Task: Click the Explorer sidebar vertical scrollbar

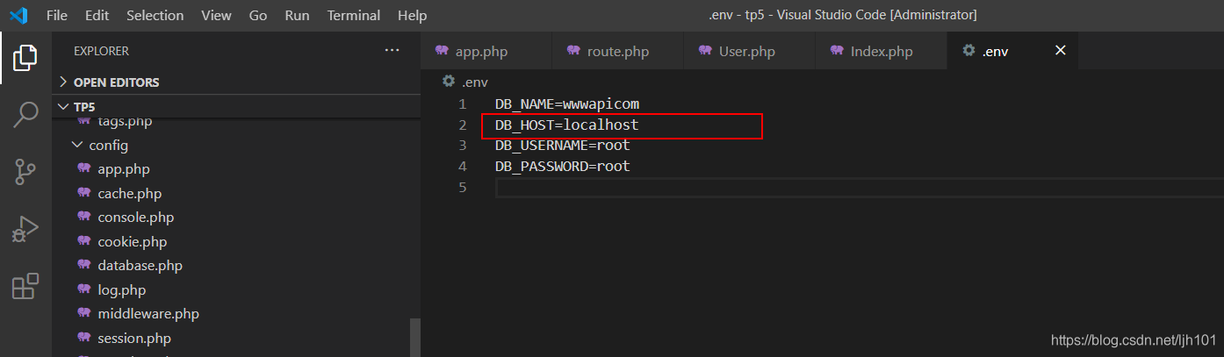Action: (415, 338)
